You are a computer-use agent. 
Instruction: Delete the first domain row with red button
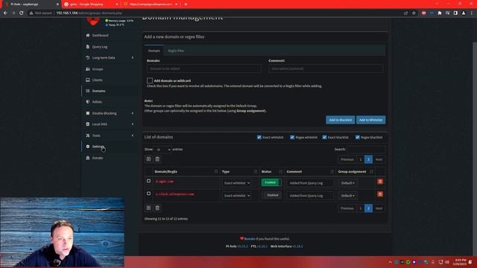[380, 182]
